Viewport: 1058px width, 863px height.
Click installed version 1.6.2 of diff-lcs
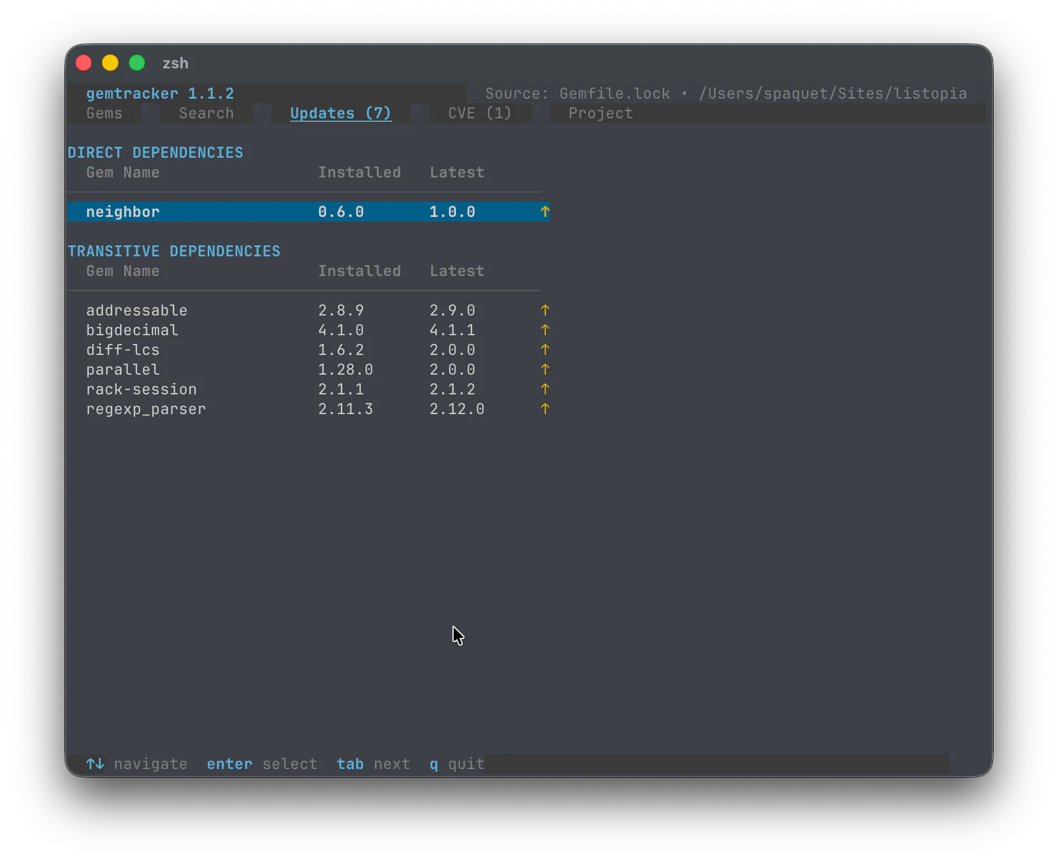tap(341, 350)
